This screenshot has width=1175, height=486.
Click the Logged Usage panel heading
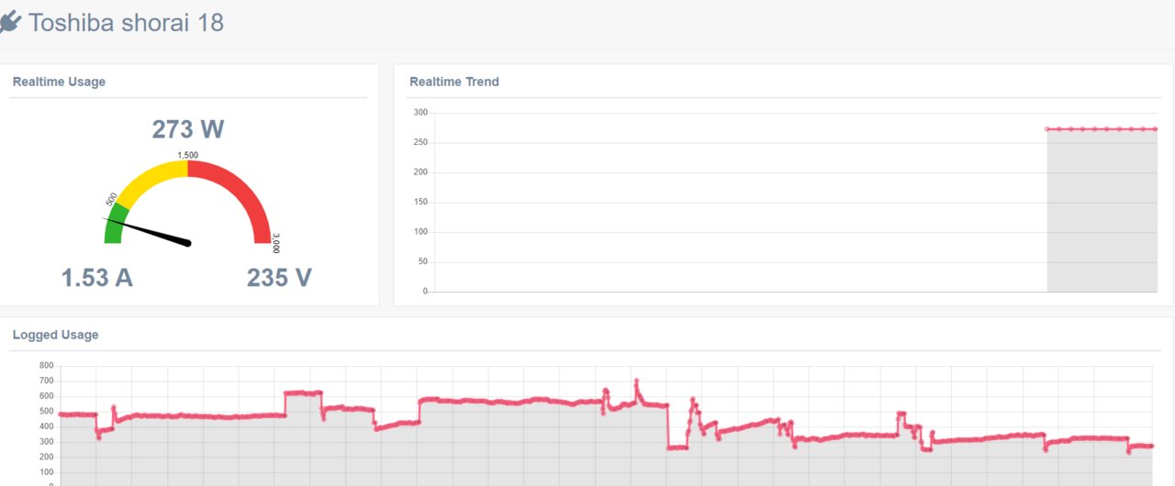tap(55, 335)
